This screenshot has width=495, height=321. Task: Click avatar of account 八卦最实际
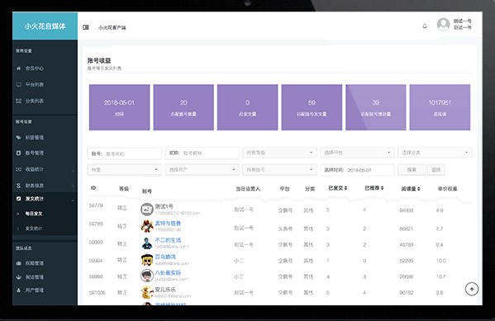pyautogui.click(x=147, y=276)
